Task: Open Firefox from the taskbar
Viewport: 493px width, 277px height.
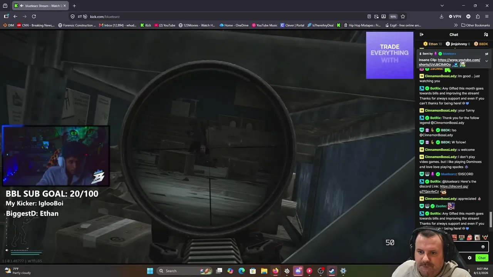Action: [275, 271]
